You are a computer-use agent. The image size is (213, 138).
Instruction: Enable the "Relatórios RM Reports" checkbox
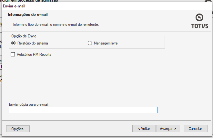click(13, 54)
